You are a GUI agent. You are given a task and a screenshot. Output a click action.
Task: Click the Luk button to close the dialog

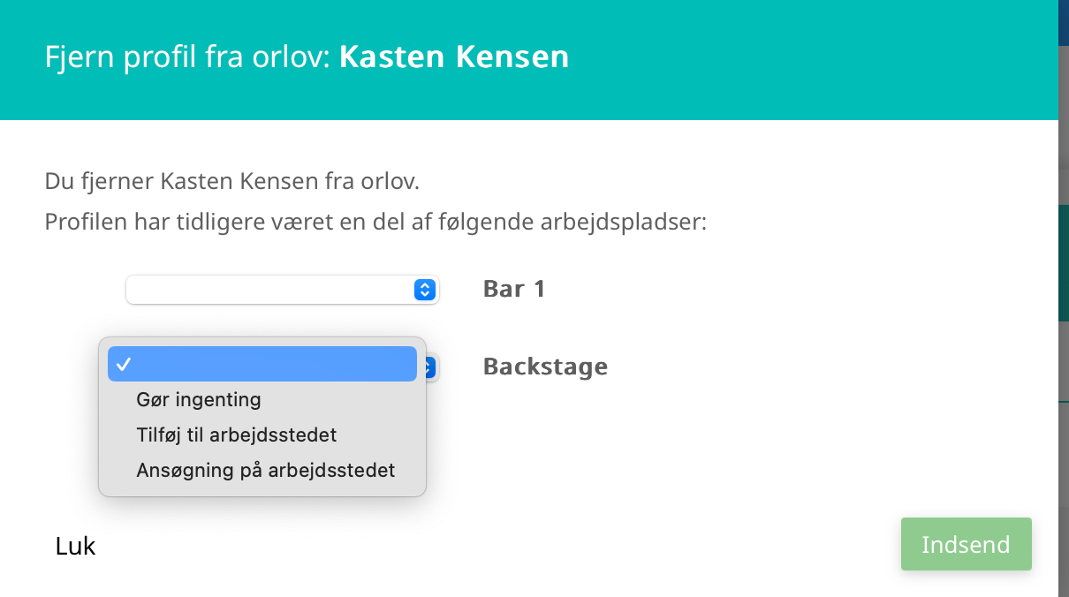tap(75, 546)
